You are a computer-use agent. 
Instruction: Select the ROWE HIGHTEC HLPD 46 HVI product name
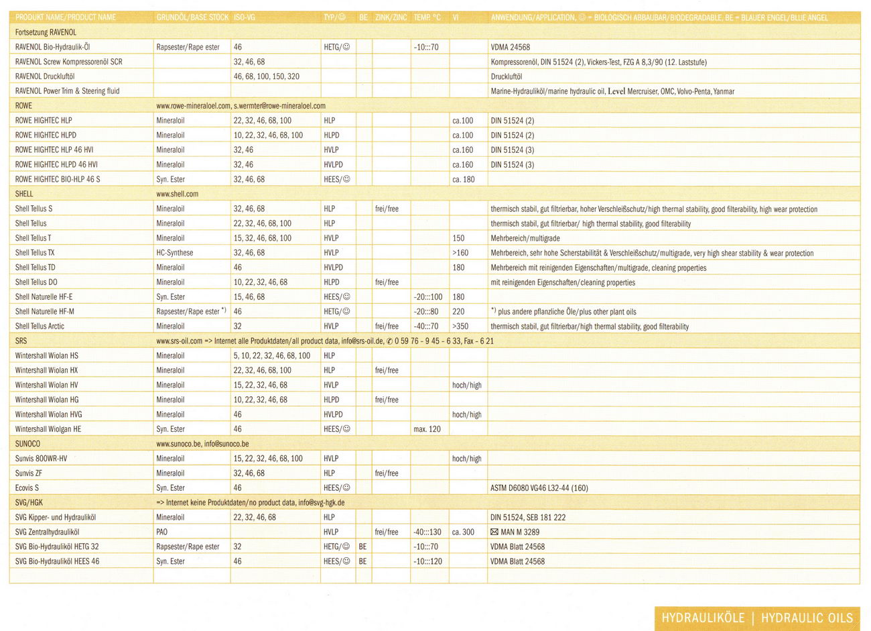pyautogui.click(x=56, y=165)
